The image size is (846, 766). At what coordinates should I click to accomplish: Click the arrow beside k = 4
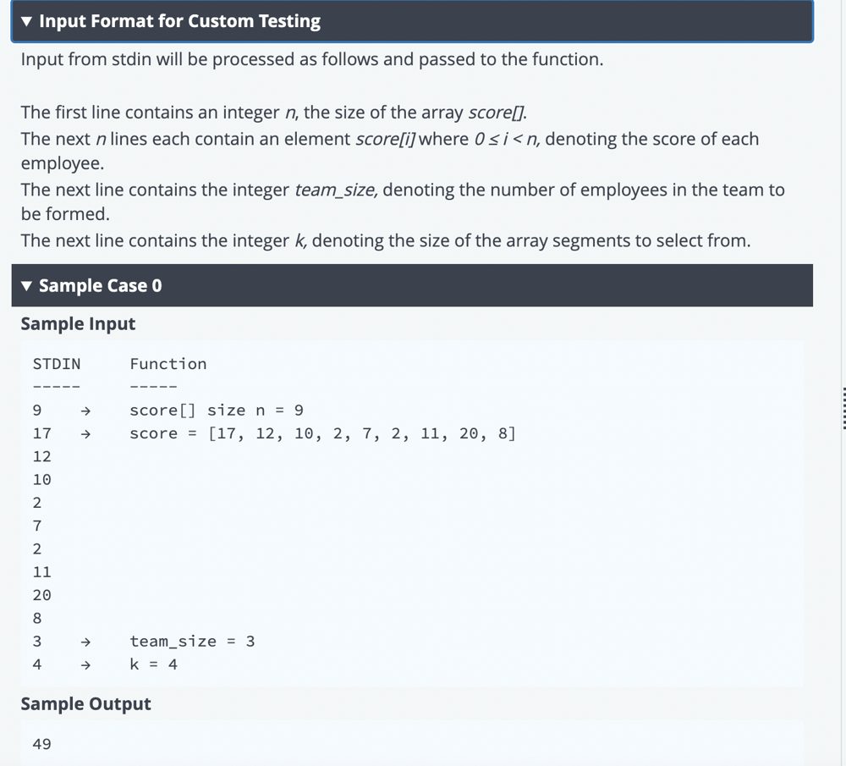pyautogui.click(x=85, y=665)
